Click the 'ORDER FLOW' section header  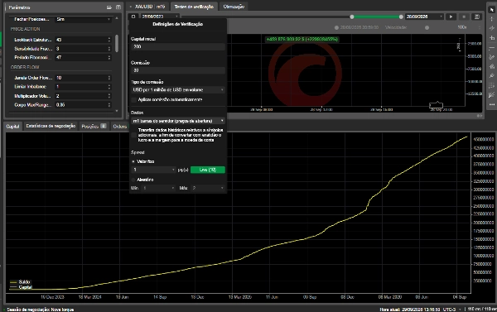point(25,68)
